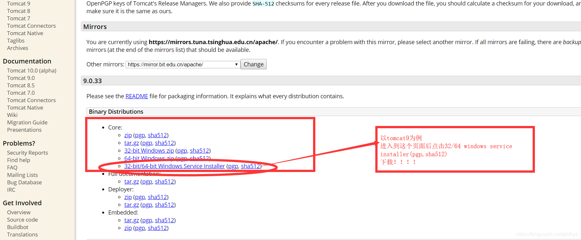This screenshot has width=581, height=240.
Task: Open the Translations link
Action: [23, 235]
